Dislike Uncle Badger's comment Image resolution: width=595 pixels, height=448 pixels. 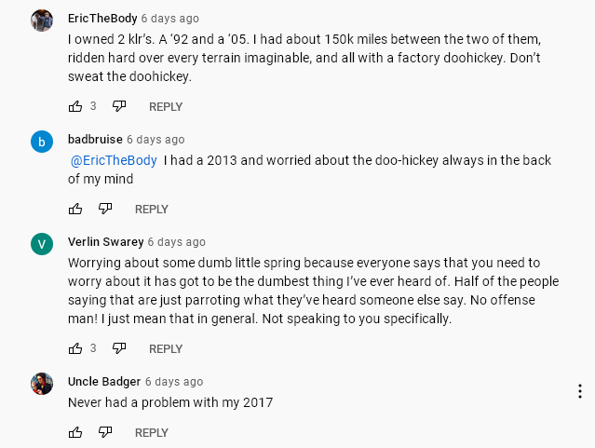105,432
